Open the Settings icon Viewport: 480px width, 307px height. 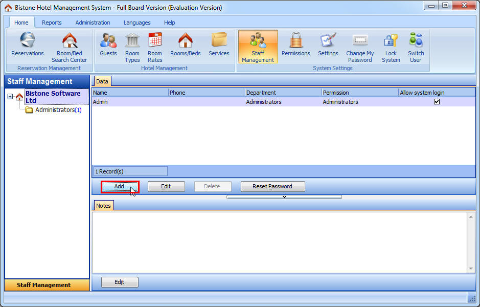328,45
